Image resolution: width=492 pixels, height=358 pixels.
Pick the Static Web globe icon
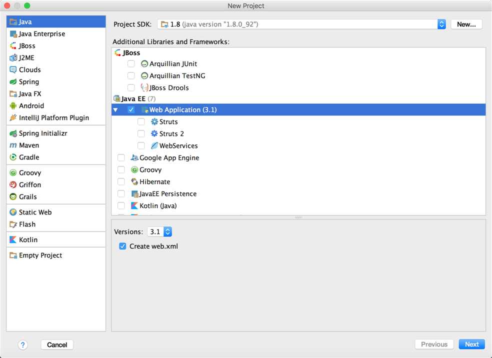[13, 212]
